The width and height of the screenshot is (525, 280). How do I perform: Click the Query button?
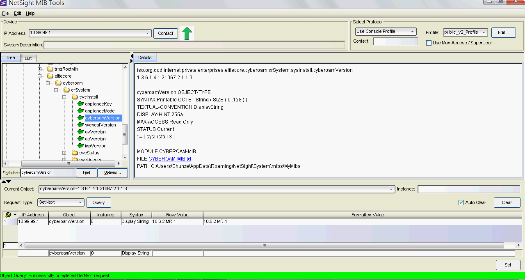(x=98, y=202)
